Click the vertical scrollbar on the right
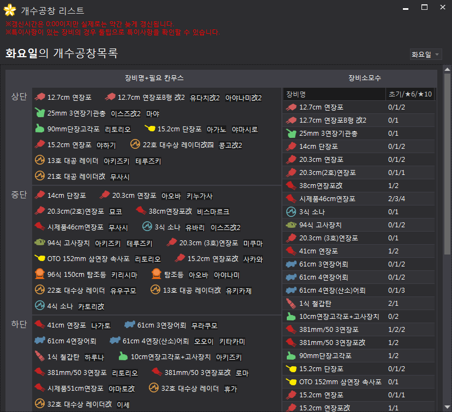The height and width of the screenshot is (412, 452). tap(447, 163)
